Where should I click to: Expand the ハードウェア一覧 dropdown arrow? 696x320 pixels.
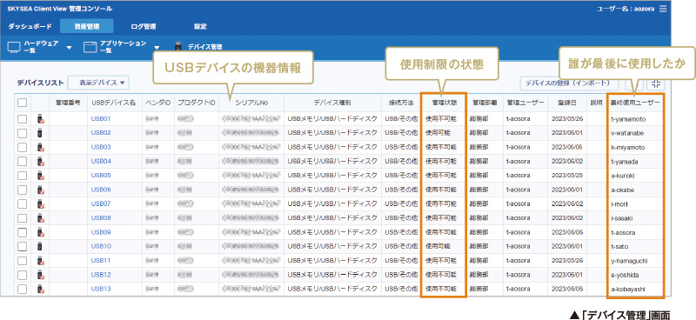pos(69,48)
